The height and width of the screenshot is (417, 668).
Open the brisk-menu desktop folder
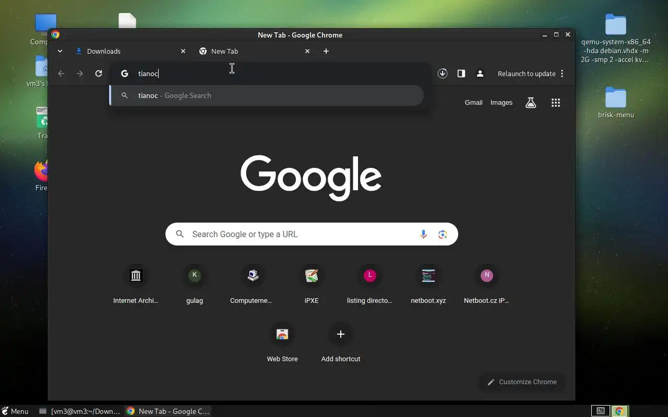click(x=616, y=103)
